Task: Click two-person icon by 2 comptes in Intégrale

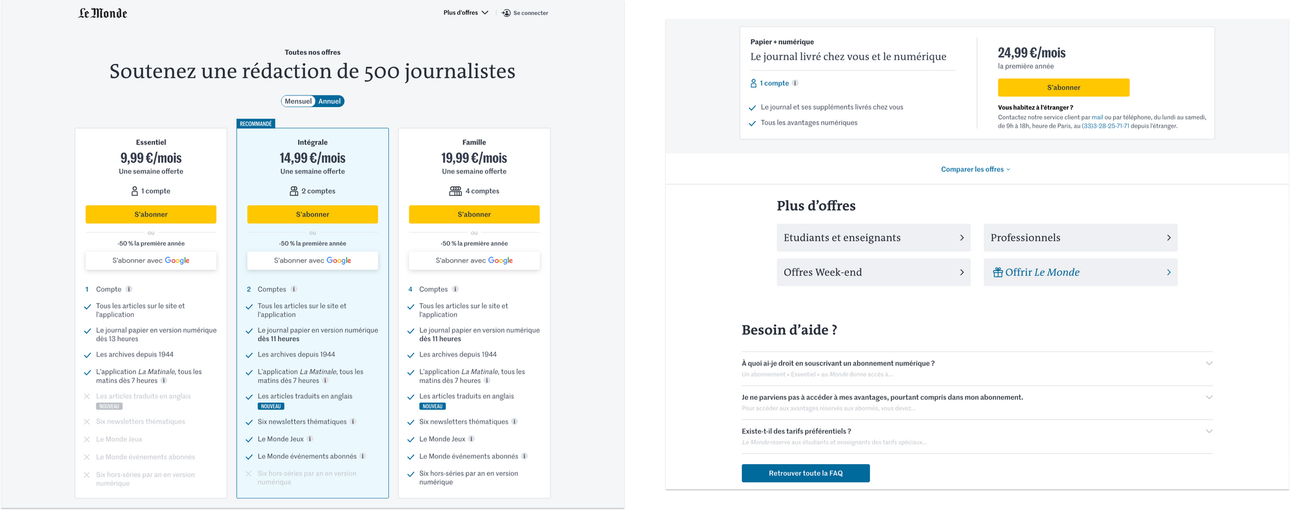Action: point(294,191)
